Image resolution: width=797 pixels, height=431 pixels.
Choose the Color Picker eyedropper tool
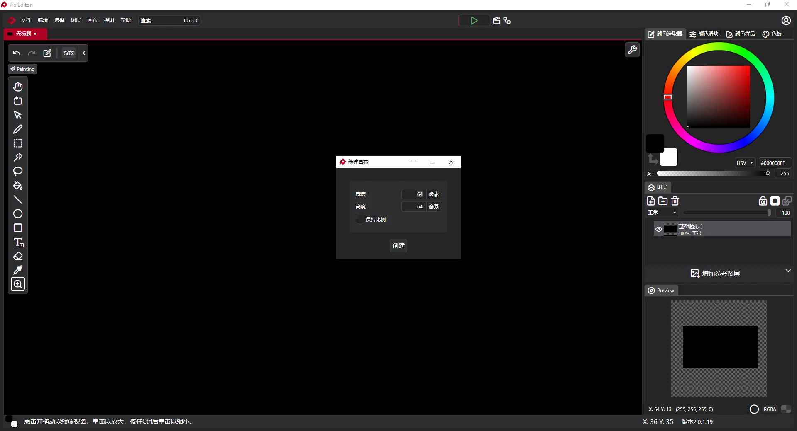click(x=18, y=270)
